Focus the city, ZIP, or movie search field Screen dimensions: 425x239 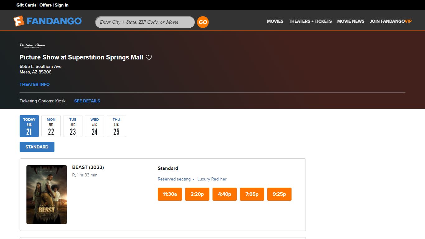[x=145, y=22]
